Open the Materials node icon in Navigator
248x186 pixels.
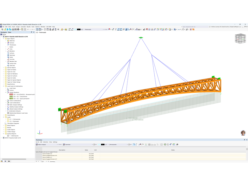coord(8,41)
